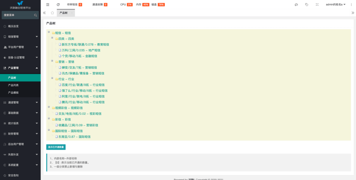Open the 产品列表 menu item
This screenshot has width=356, height=180.
[x=20, y=85]
